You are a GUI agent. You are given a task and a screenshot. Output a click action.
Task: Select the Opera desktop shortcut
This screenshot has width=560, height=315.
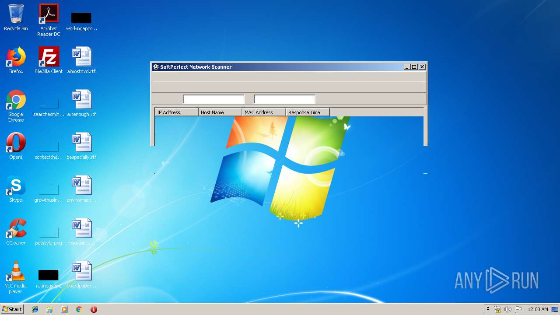[x=16, y=146]
